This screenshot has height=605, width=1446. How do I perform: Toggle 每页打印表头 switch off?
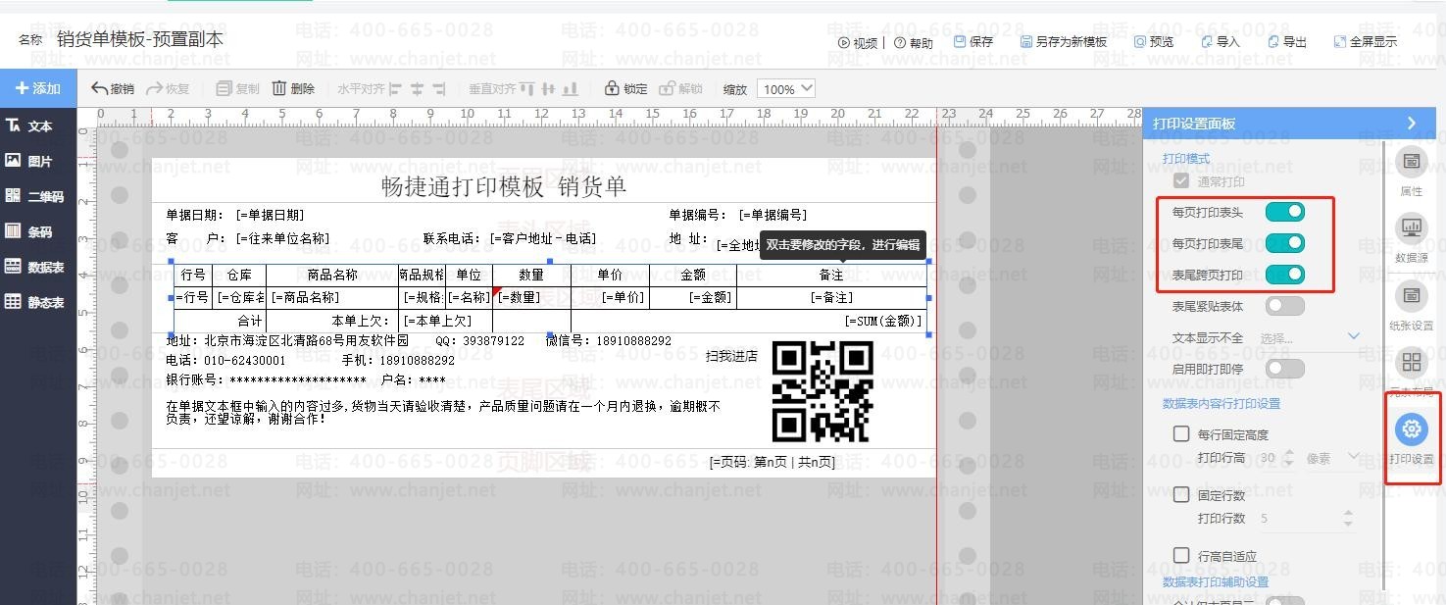click(x=1284, y=212)
